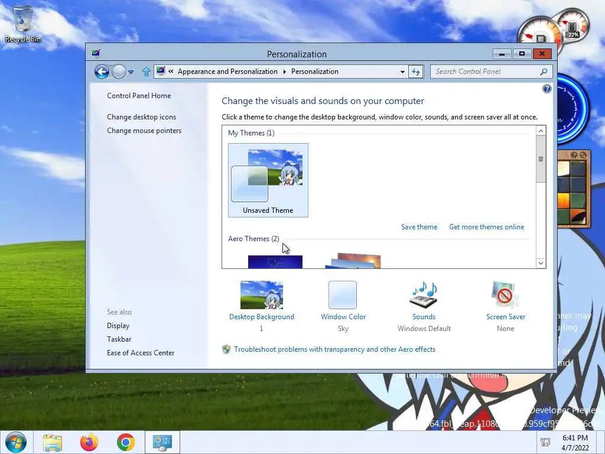Open the Window Color swatch
This screenshot has width=605, height=454.
[343, 295]
